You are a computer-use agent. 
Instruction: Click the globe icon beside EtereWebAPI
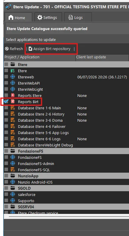click(13, 83)
